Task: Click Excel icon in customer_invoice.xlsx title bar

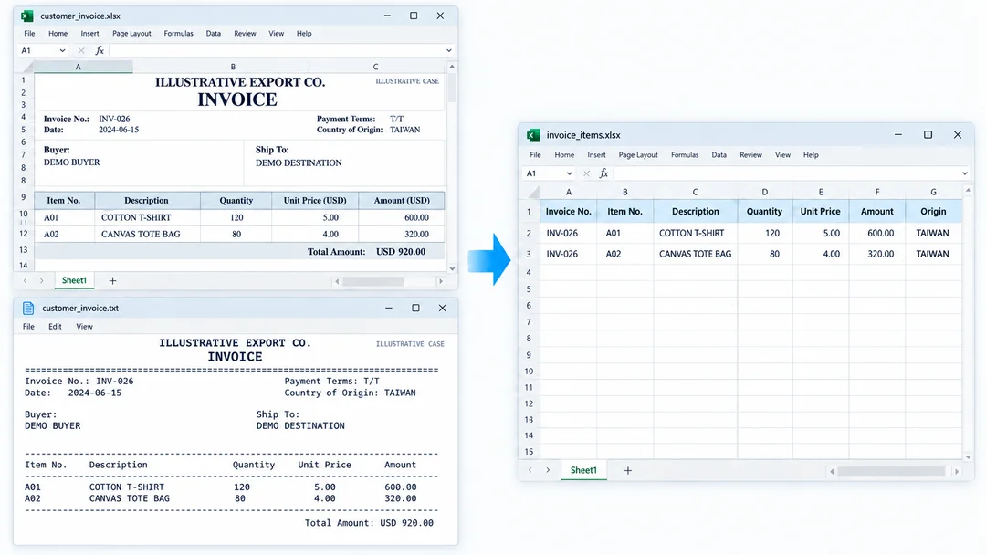Action: click(27, 16)
